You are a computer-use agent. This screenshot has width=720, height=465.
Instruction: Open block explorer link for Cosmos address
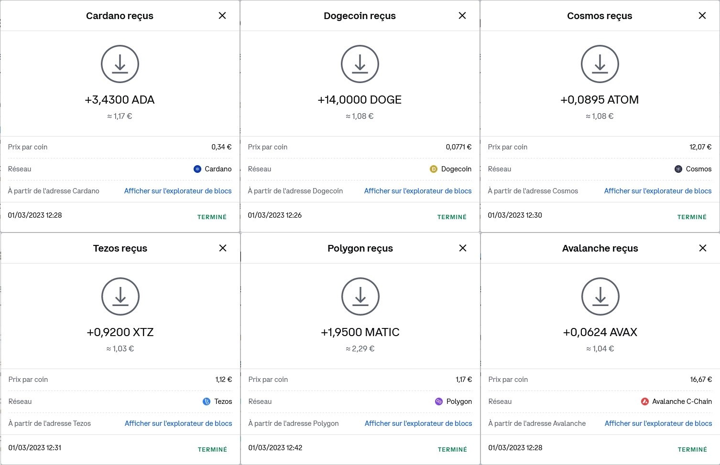point(658,191)
